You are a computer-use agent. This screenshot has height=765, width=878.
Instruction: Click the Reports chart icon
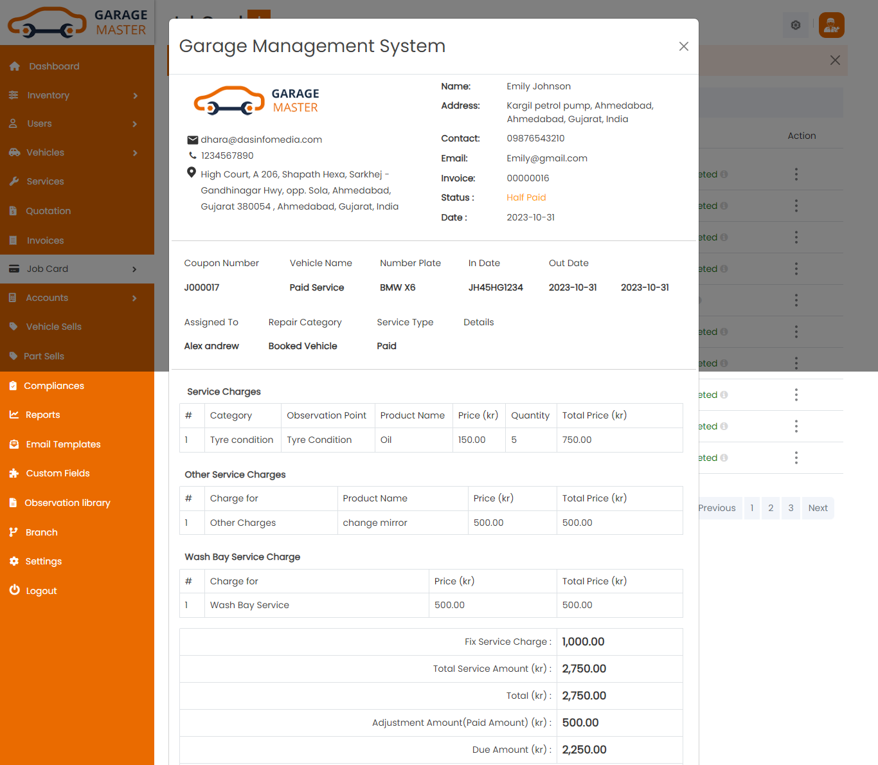point(14,415)
